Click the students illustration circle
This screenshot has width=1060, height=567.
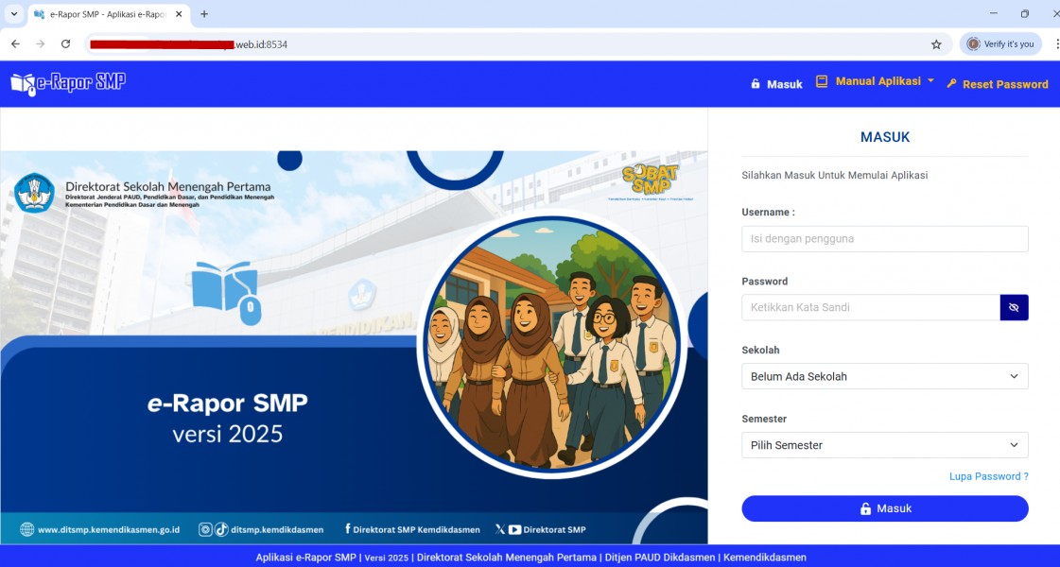pyautogui.click(x=551, y=343)
